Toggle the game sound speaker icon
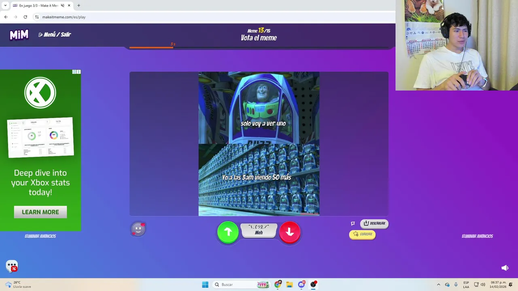 click(505, 268)
